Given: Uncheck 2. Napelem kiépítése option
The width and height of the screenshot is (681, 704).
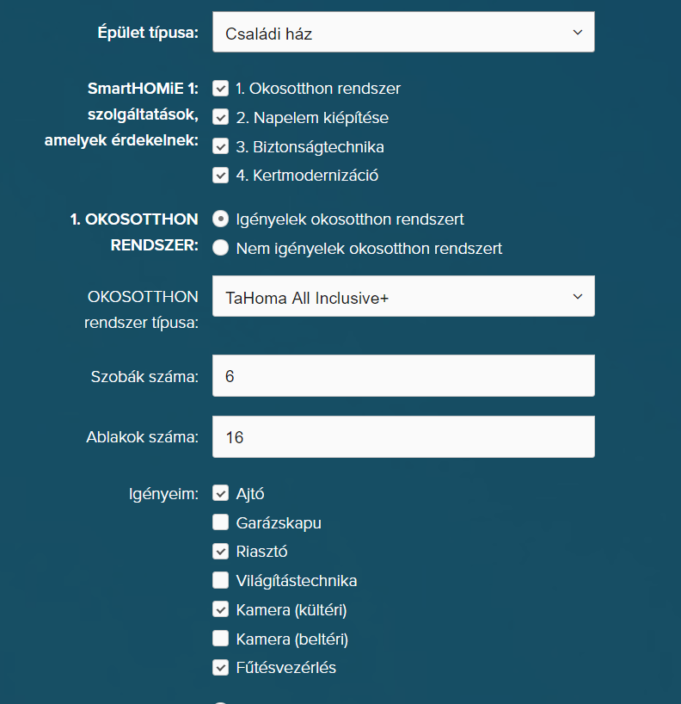Looking at the screenshot, I should [x=221, y=118].
